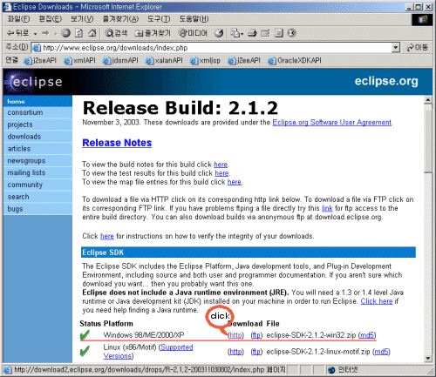Open the j2seAPI links bar shortcut
This screenshot has width=436, height=377.
[x=40, y=60]
